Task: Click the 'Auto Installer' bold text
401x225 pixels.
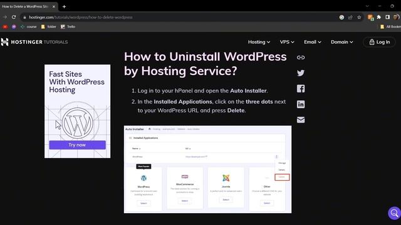Action: tap(248, 91)
